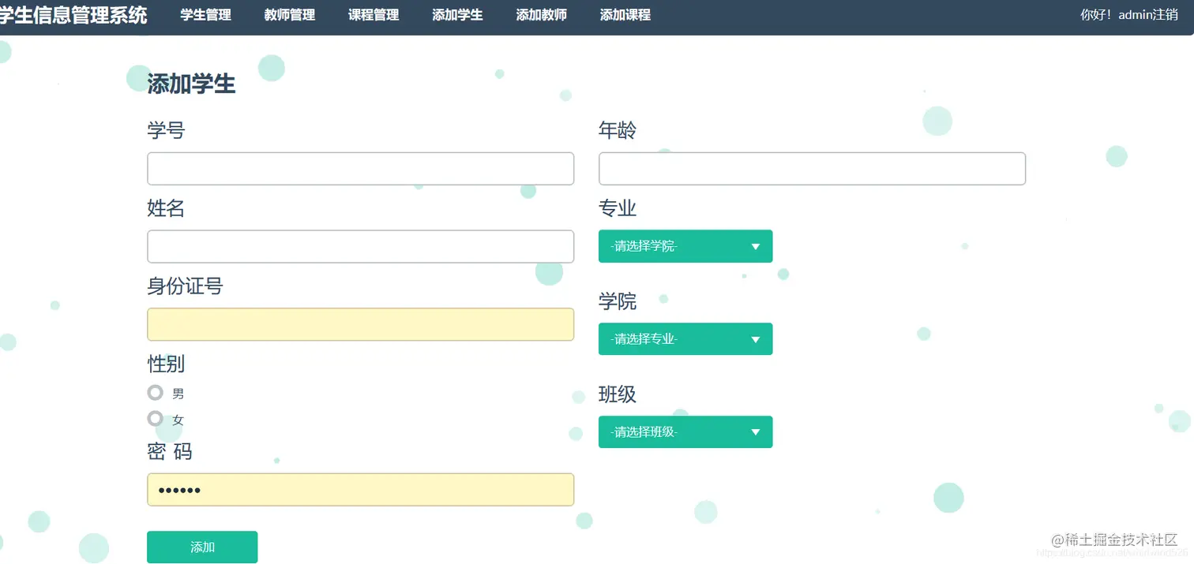Go to 添加课程 in the navigation bar
This screenshot has width=1194, height=564.
click(x=625, y=15)
